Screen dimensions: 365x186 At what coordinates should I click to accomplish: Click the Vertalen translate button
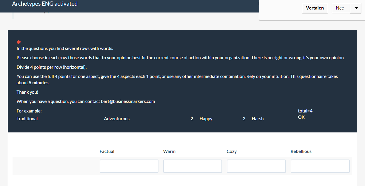tap(315, 8)
